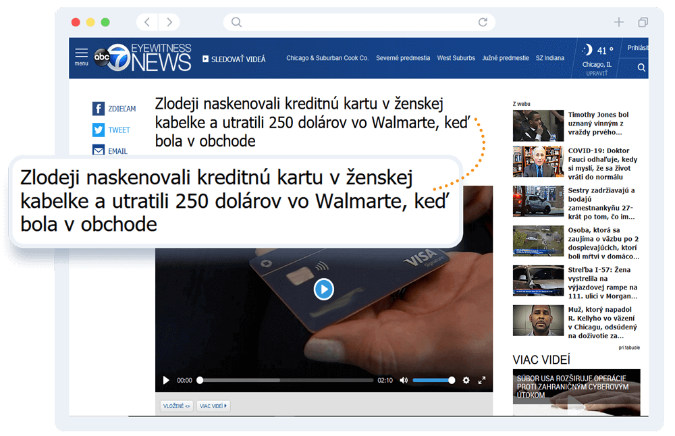The image size is (675, 436).
Task: Open the Severné predmestia section
Action: [403, 58]
